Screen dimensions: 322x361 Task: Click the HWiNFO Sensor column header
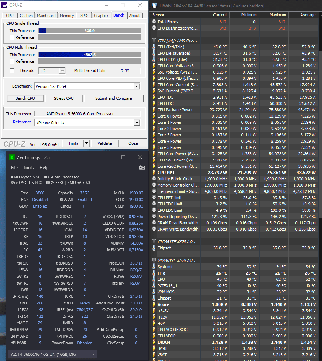[175, 15]
